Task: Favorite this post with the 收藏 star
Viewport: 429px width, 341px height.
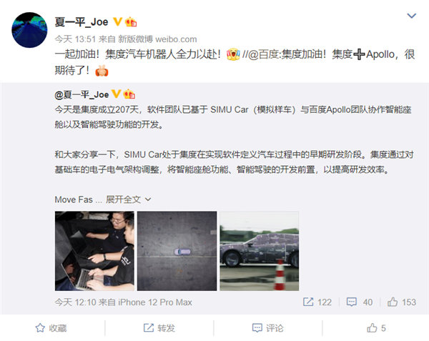Action: 51,328
